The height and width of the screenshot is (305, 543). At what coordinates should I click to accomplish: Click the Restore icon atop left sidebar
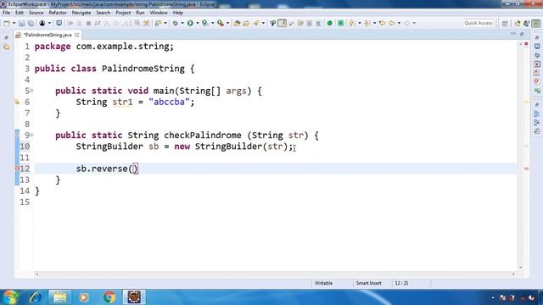pyautogui.click(x=7, y=37)
